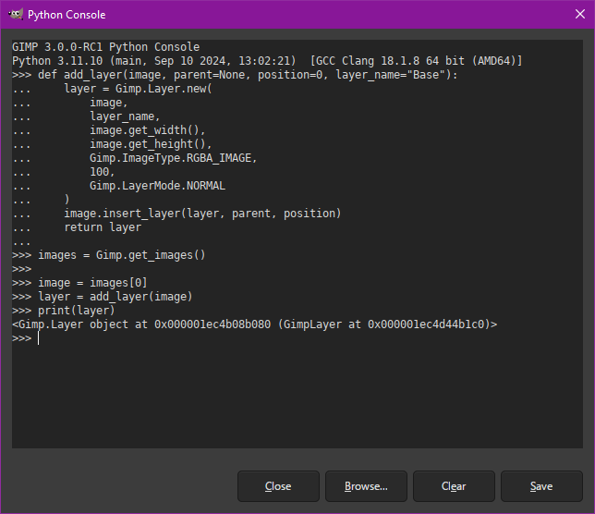The width and height of the screenshot is (595, 514).
Task: Click the Gimp.ImageType.RGBA_IMAGE line
Action: [173, 158]
